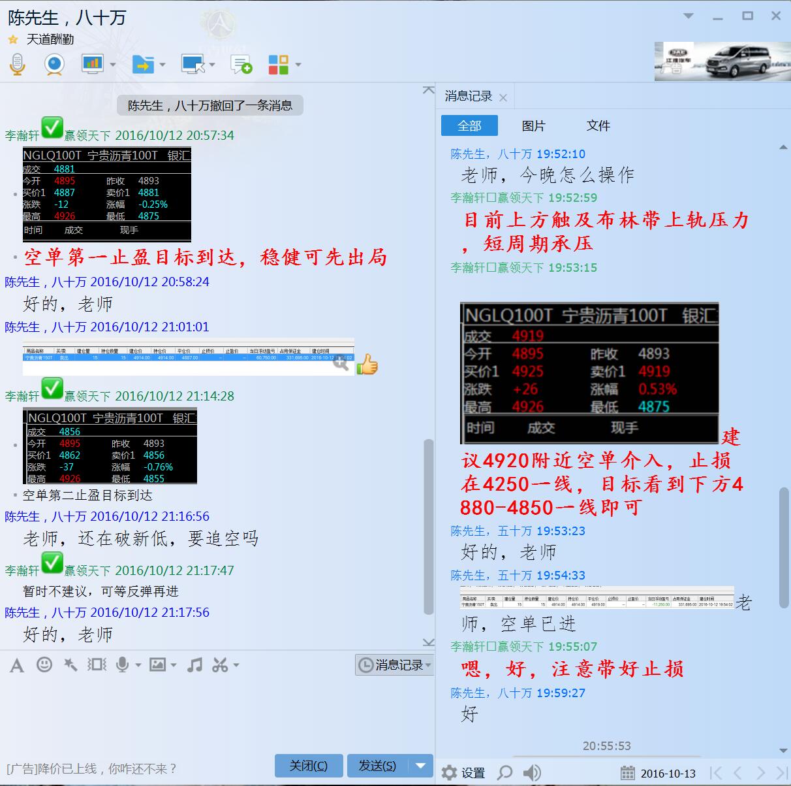Viewport: 791px width, 786px height.
Task: Create a discussion group with the chat-plus icon
Action: [241, 64]
